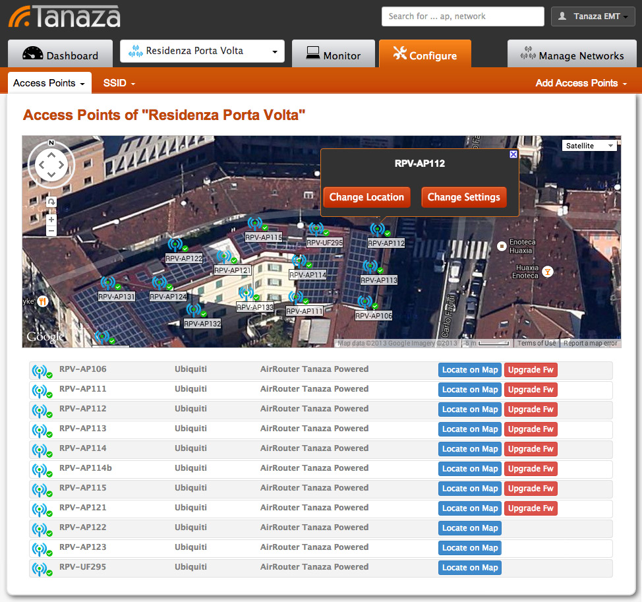Click the status icon of RPV-AP106 row
The image size is (642, 602).
(42, 371)
